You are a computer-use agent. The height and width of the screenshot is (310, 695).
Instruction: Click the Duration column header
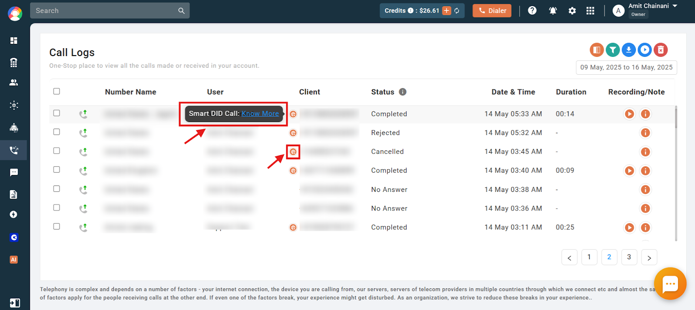571,92
